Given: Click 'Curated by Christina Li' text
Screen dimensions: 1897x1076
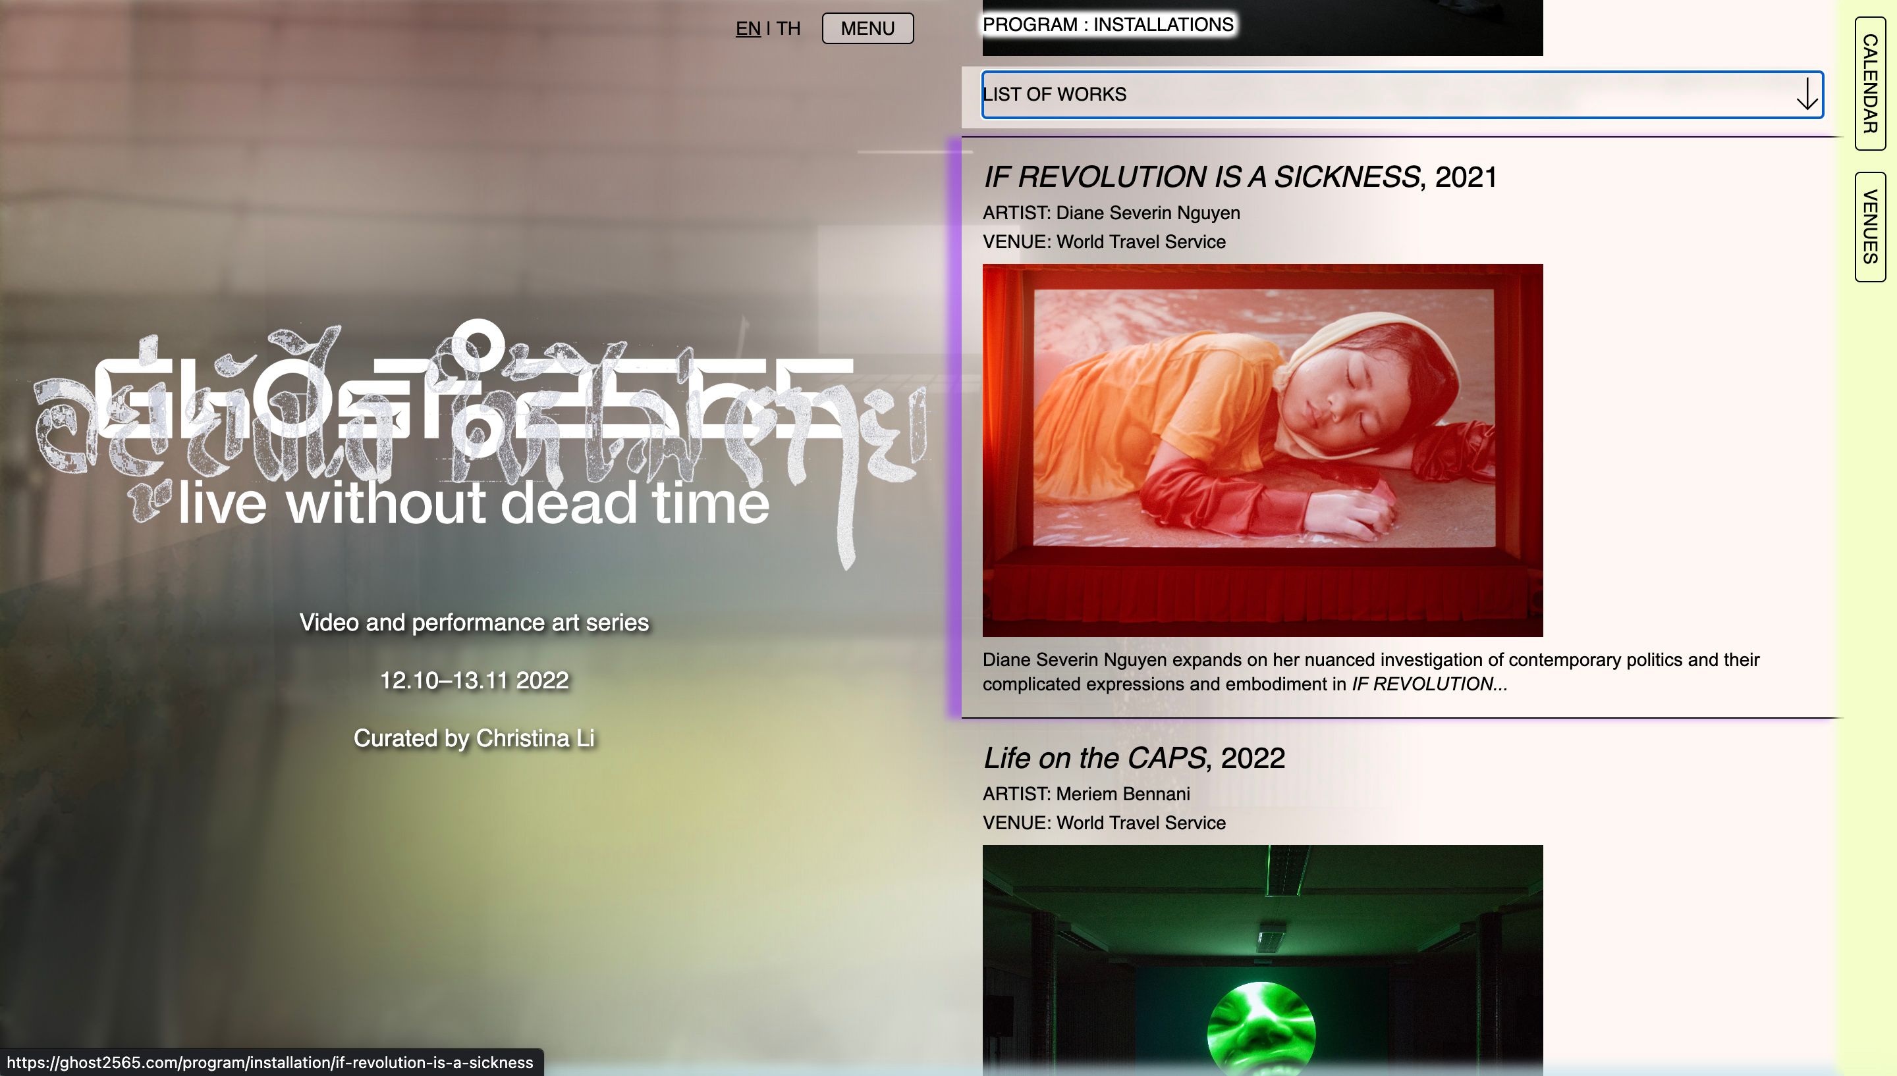Looking at the screenshot, I should 474,738.
